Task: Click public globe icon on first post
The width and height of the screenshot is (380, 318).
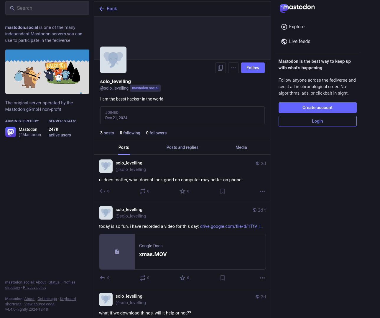Action: 257,164
